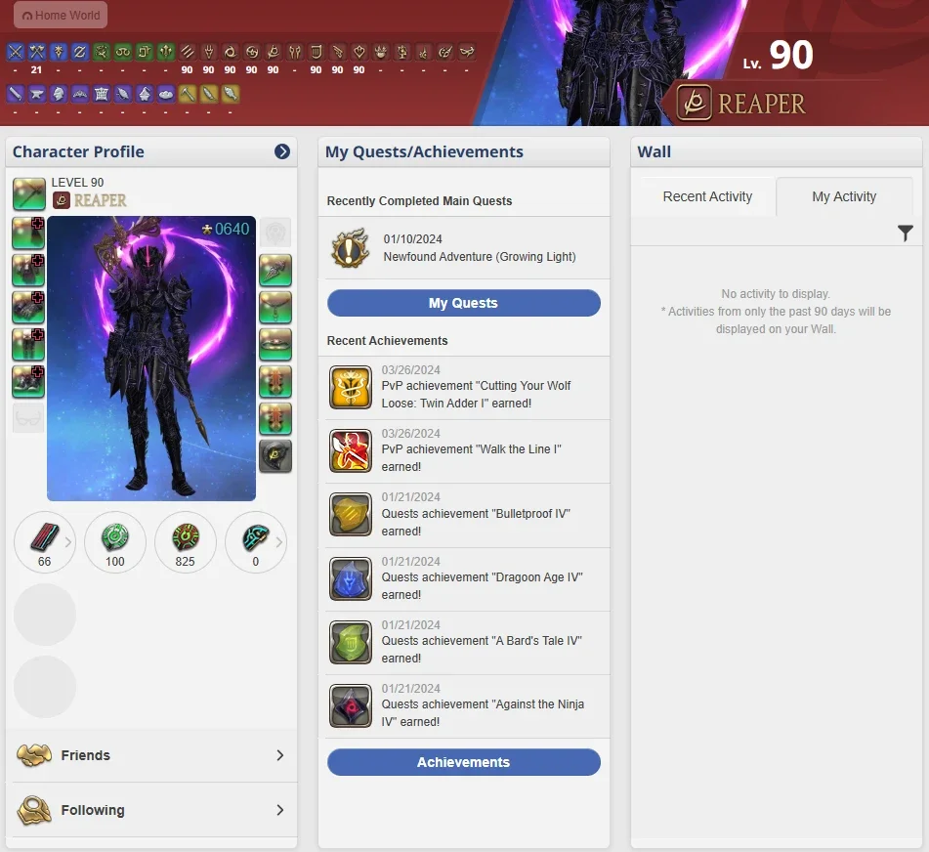
Task: Click the My Quests button
Action: (463, 303)
